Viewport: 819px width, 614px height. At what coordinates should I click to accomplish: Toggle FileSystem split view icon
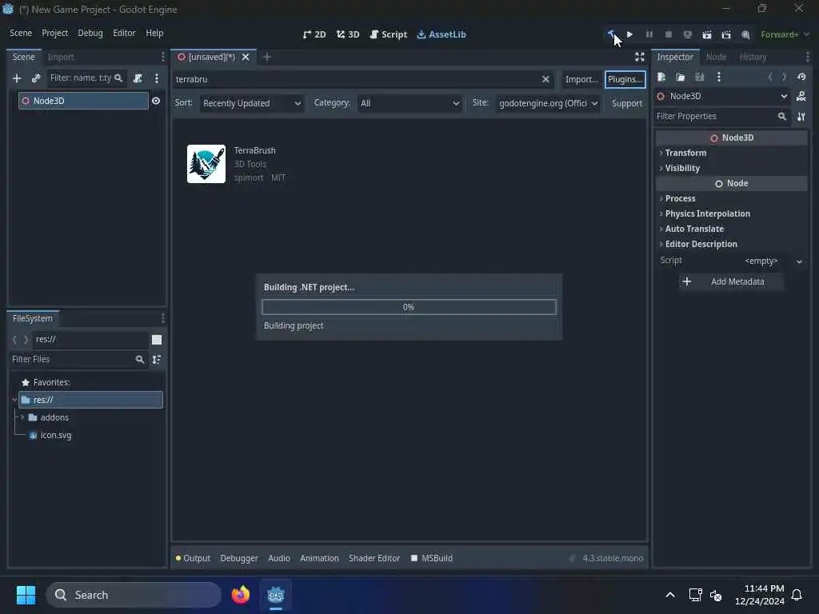(x=157, y=340)
